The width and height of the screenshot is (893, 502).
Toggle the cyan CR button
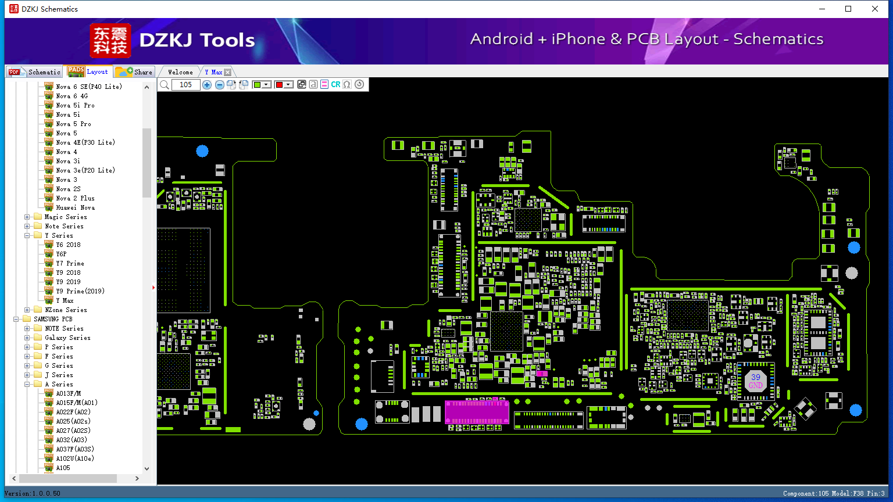tap(335, 85)
